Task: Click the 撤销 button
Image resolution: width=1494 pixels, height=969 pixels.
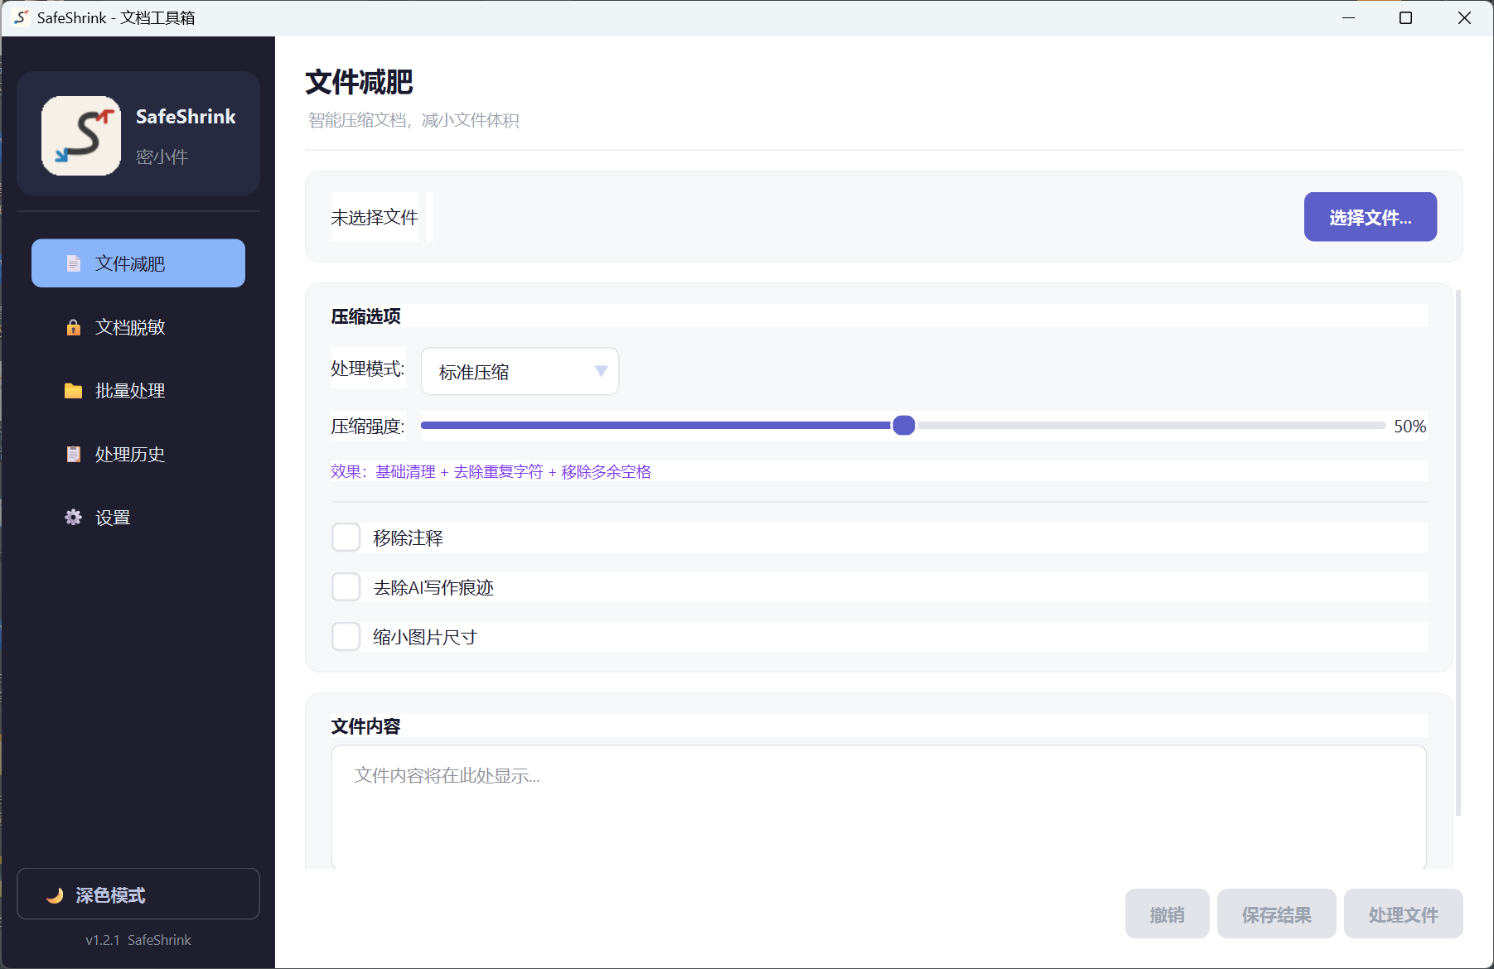Action: (x=1168, y=914)
